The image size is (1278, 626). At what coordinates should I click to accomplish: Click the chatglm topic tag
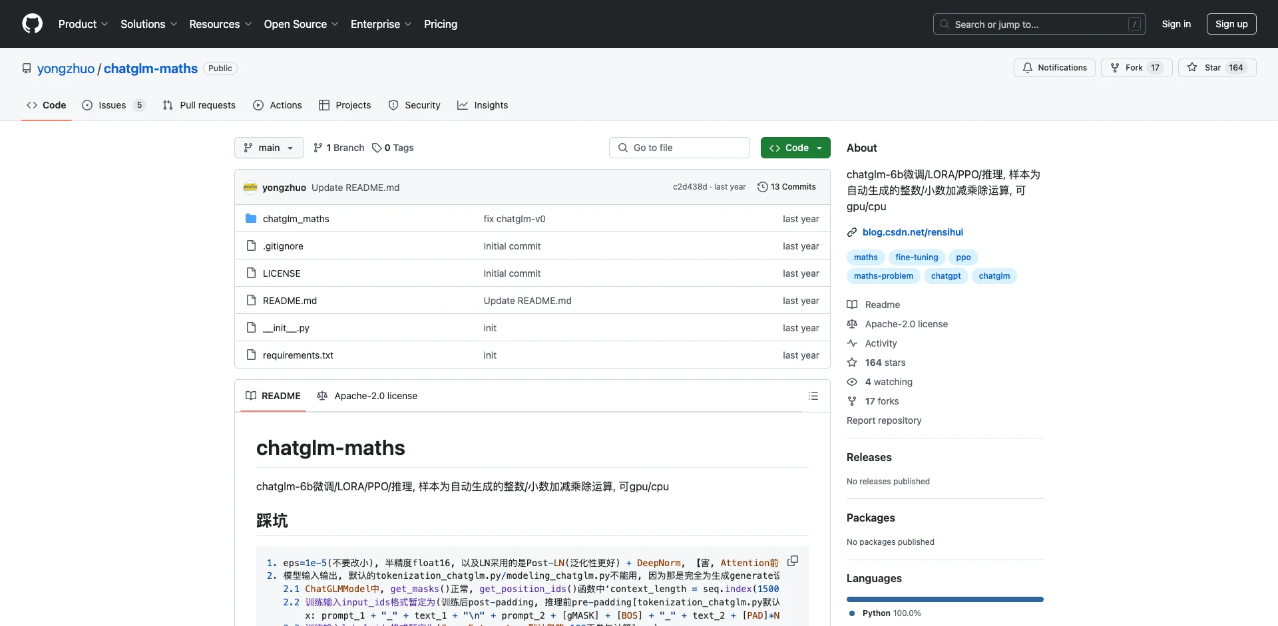994,276
